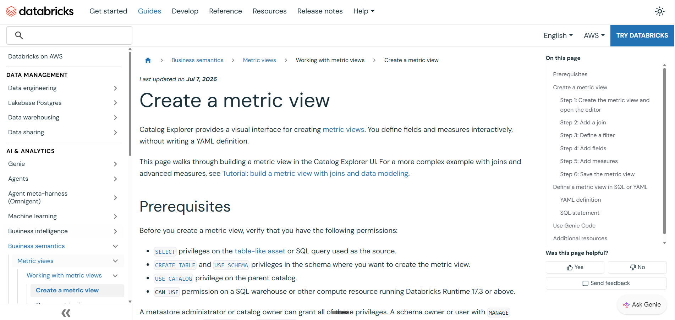Jump to YAML definition section
Screen dimensions: 675x320
point(580,200)
